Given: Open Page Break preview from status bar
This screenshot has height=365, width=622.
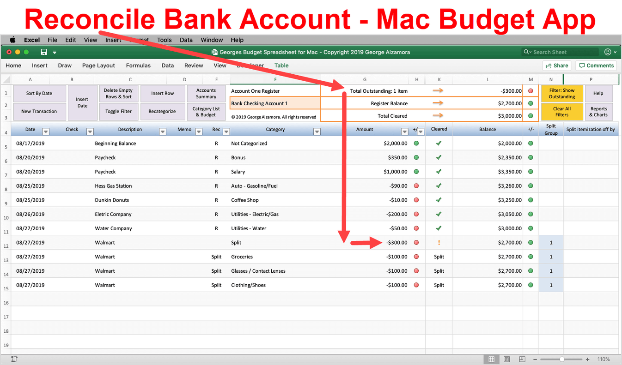Looking at the screenshot, I should 522,359.
